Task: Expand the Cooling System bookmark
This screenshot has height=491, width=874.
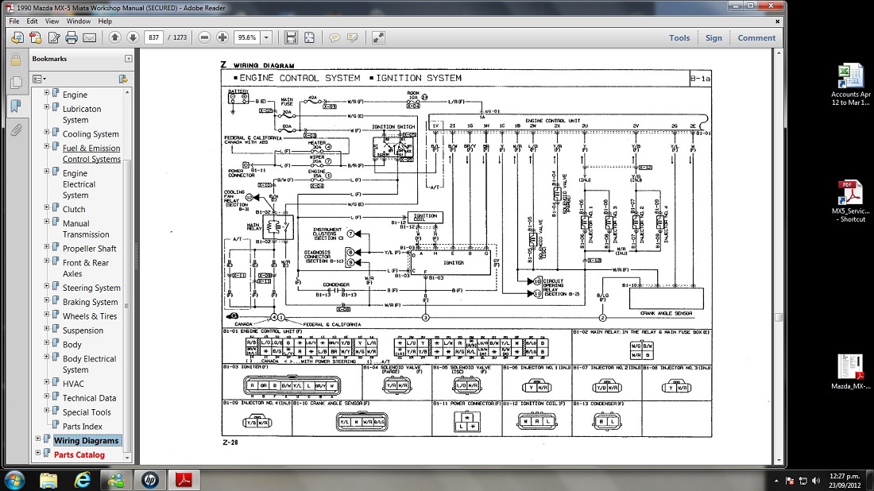Action: click(47, 132)
